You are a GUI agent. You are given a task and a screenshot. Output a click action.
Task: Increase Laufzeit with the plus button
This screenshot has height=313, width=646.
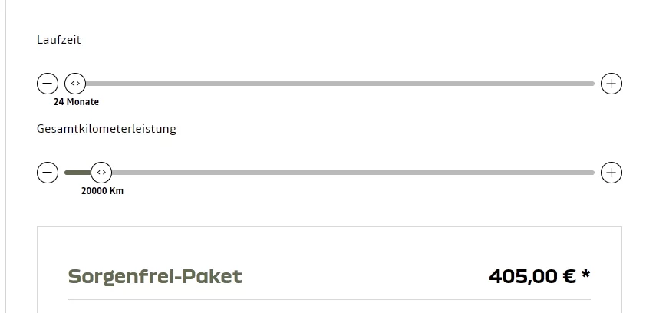point(611,84)
